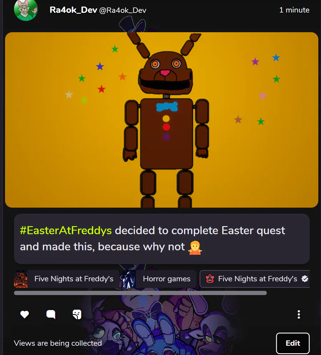This screenshot has width=321, height=355.
Task: Open the three-dot more options menu
Action: point(299,315)
